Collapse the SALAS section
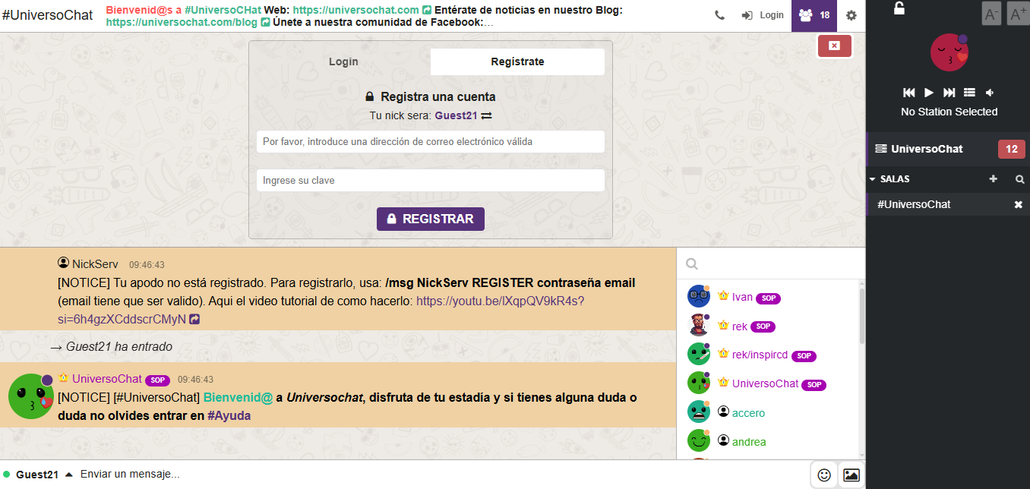The image size is (1030, 489). (x=874, y=179)
